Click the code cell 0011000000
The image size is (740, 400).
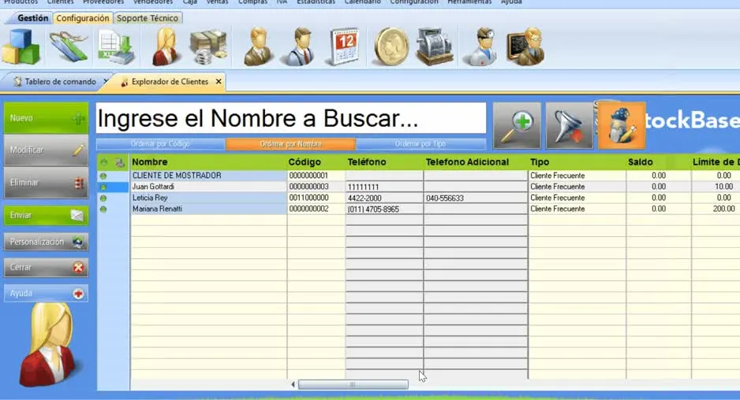point(316,198)
